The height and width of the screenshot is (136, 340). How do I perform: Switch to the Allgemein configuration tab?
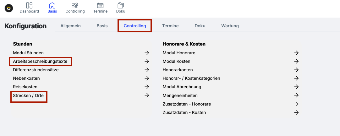(x=70, y=26)
